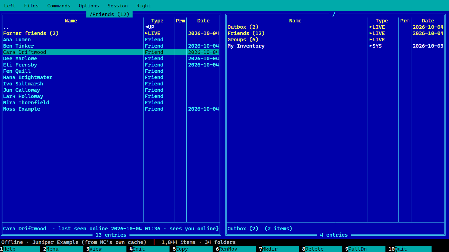This screenshot has height=252, width=449.
Task: Click the ►LIVE marker for Former friends
Action: [153, 33]
